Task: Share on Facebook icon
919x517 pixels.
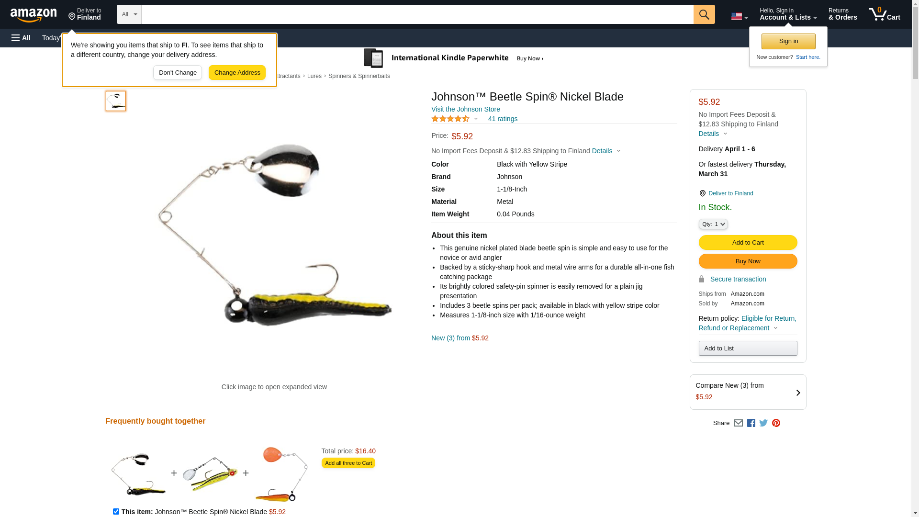Action: tap(751, 423)
